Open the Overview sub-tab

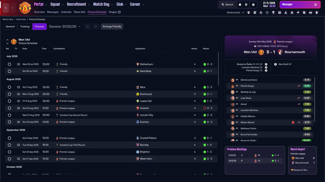tap(39, 12)
